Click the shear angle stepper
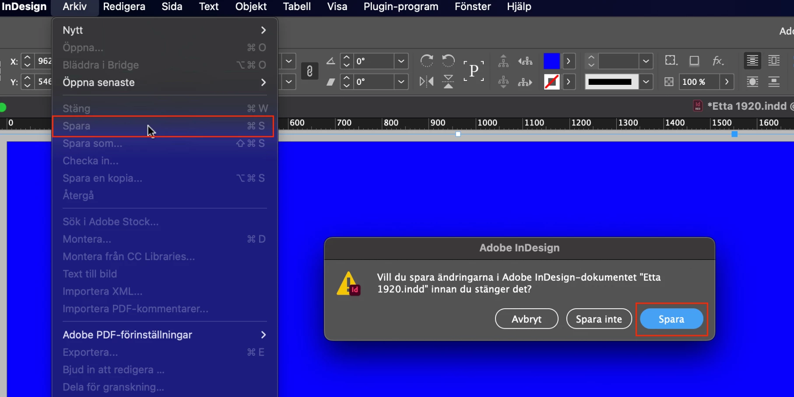Screen dimensions: 794x397 [346, 82]
